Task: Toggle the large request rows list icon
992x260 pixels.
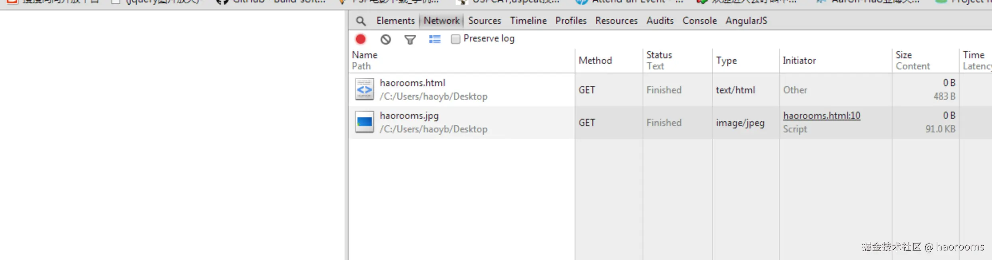Action: point(434,39)
